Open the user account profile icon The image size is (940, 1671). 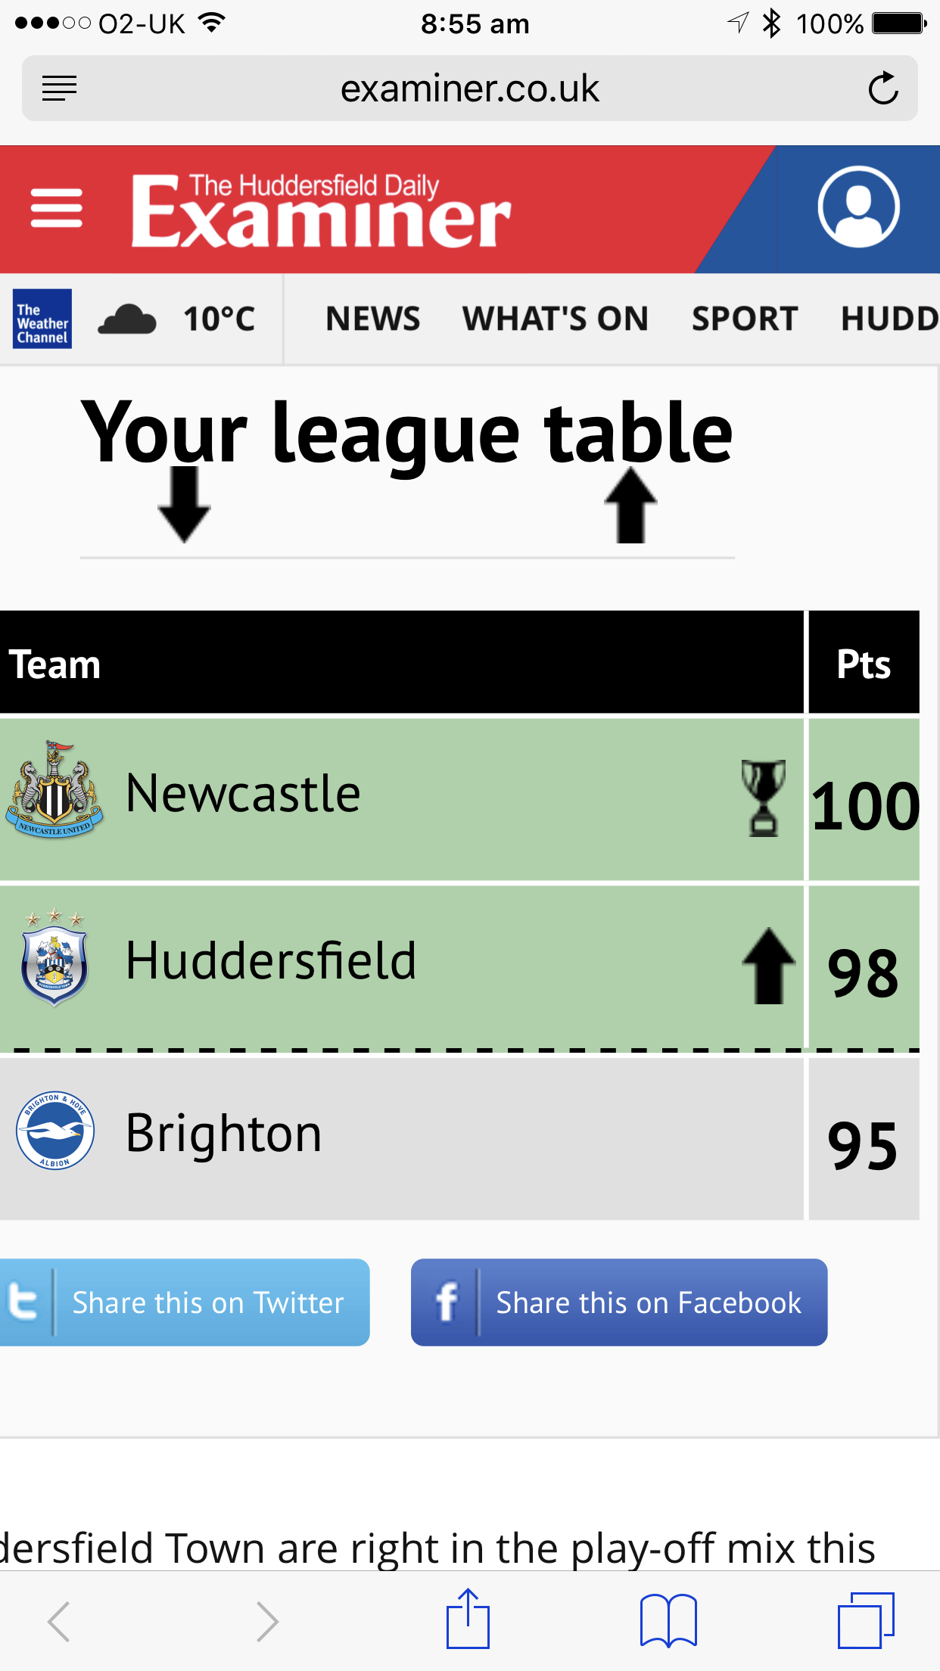coord(858,207)
